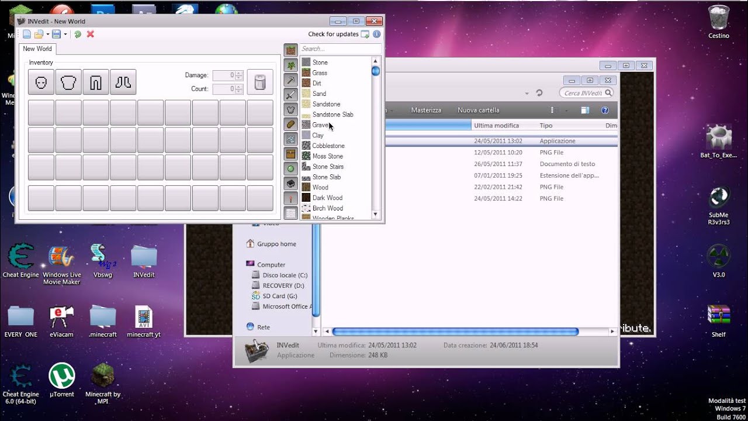Click Nuova cartella in the Explorer window
The image size is (748, 421).
[478, 111]
